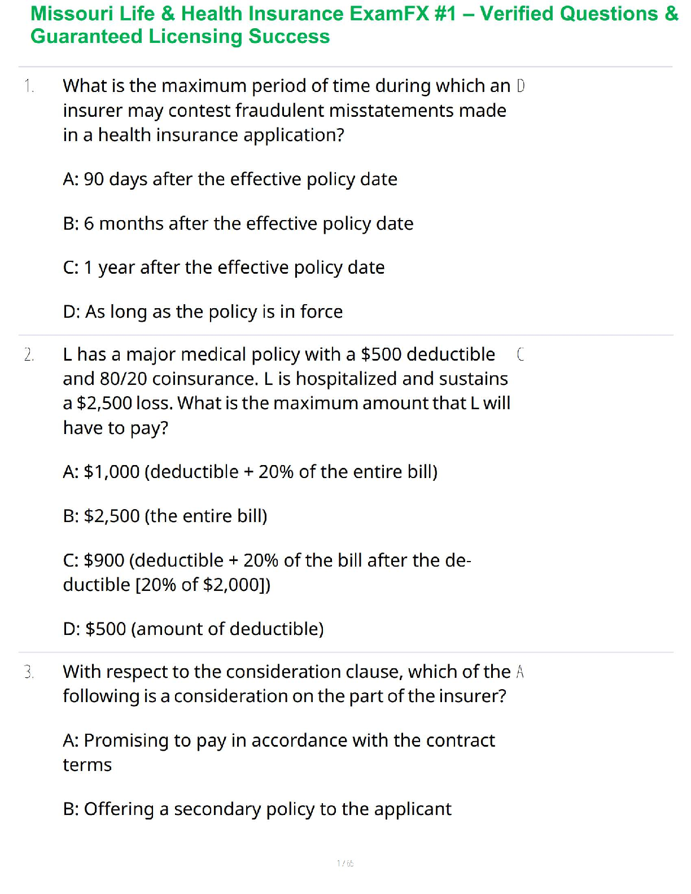
Task: Click question number 3 marker
Action: [29, 672]
